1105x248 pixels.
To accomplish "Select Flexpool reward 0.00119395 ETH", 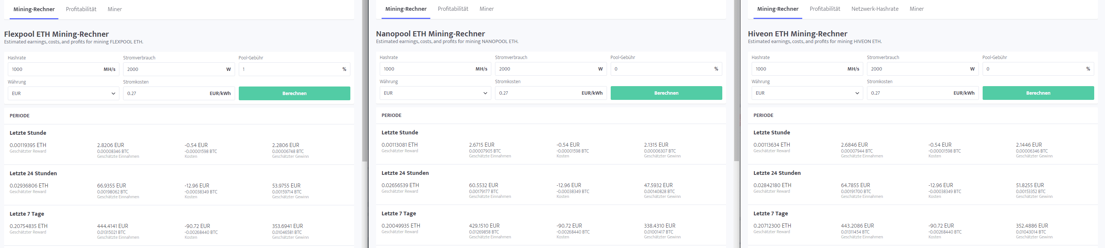I will point(28,145).
